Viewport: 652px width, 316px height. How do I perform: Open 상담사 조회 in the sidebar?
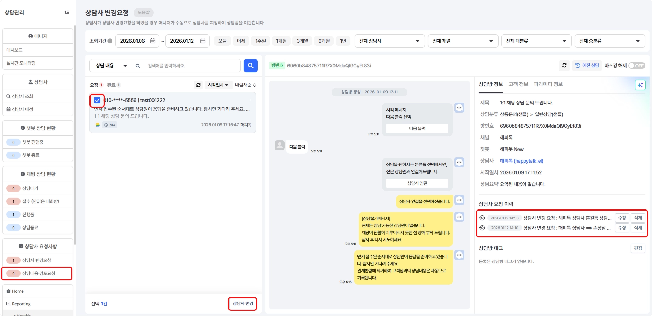click(x=38, y=96)
